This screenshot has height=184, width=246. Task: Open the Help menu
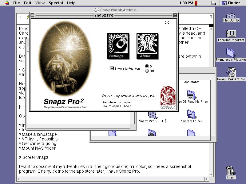coord(71,3)
